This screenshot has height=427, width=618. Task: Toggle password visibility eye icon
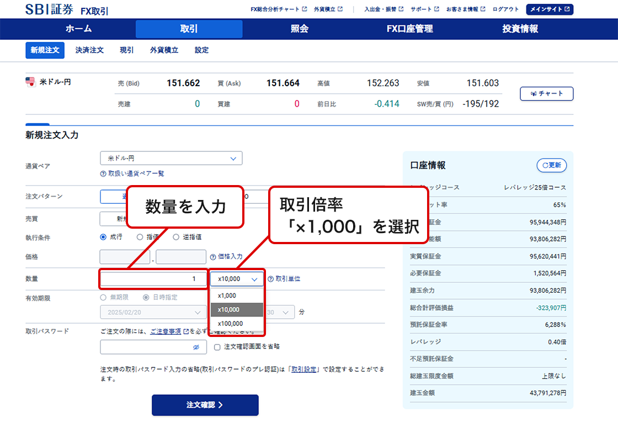coord(196,347)
